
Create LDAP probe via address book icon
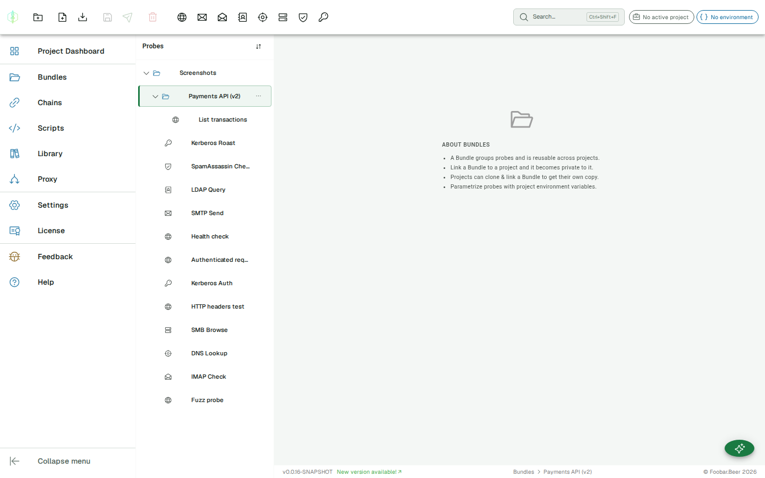242,17
